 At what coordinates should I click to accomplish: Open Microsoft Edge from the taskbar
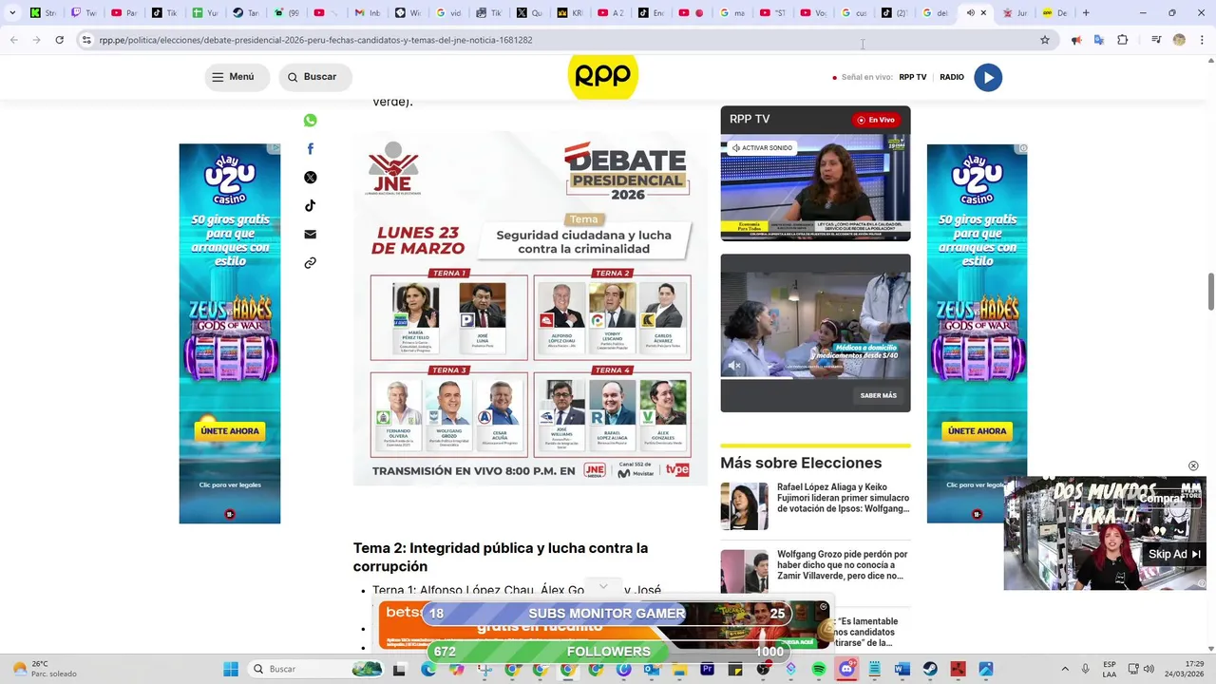pyautogui.click(x=428, y=669)
